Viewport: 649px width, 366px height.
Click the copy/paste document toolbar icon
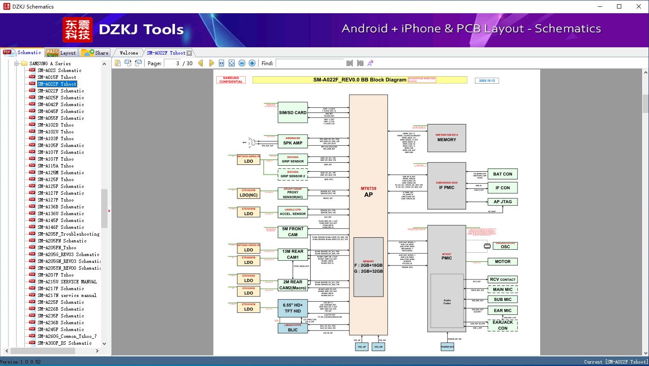point(118,63)
